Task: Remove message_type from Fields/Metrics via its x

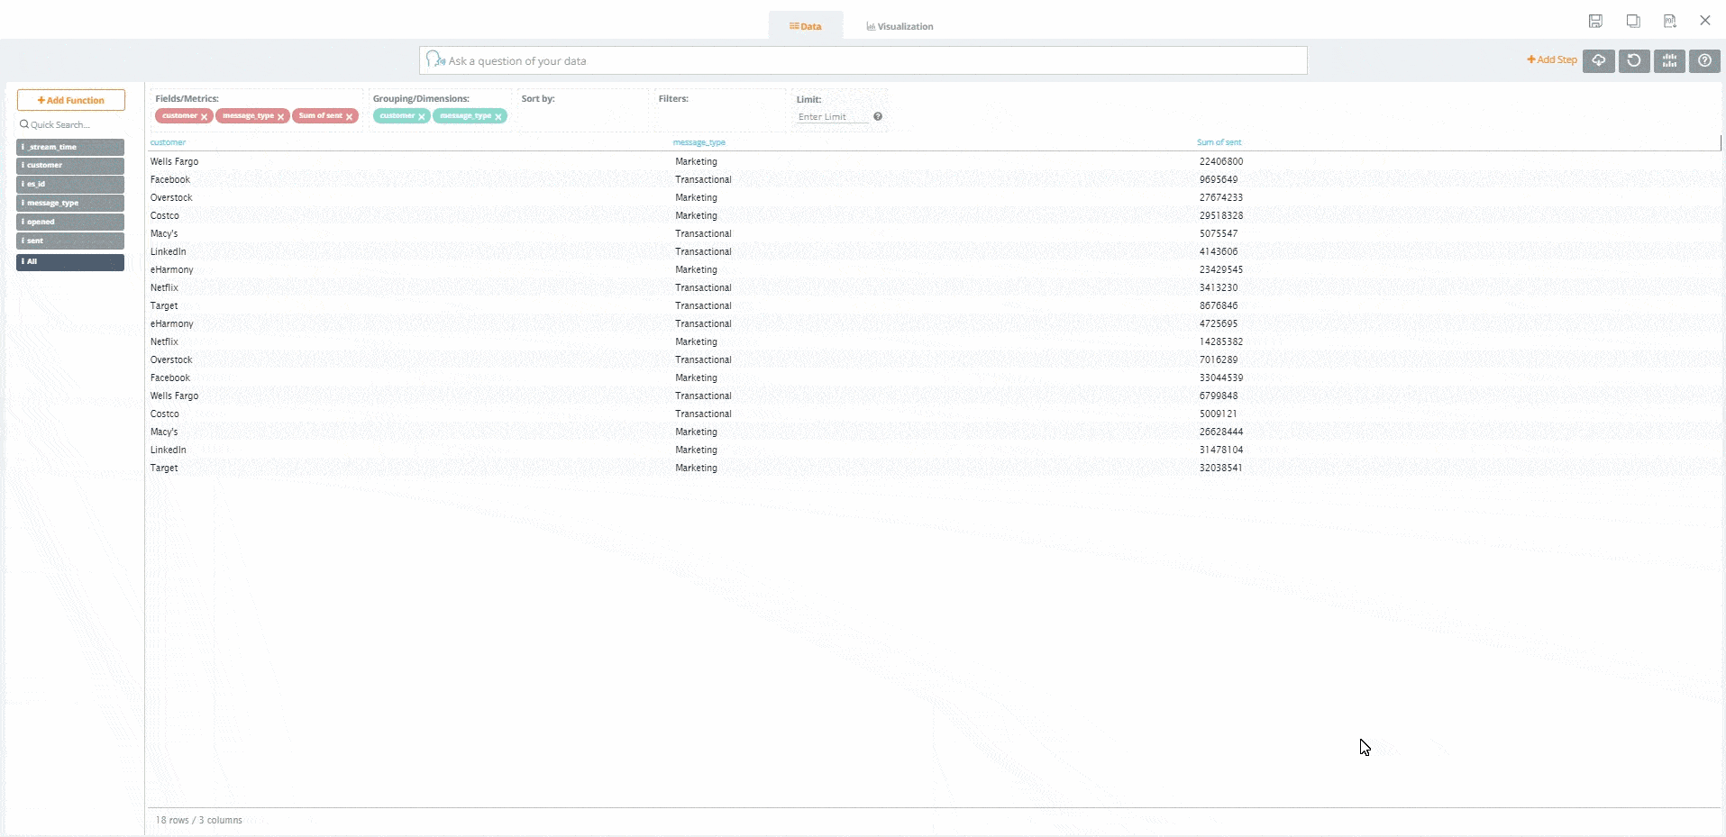Action: tap(281, 116)
